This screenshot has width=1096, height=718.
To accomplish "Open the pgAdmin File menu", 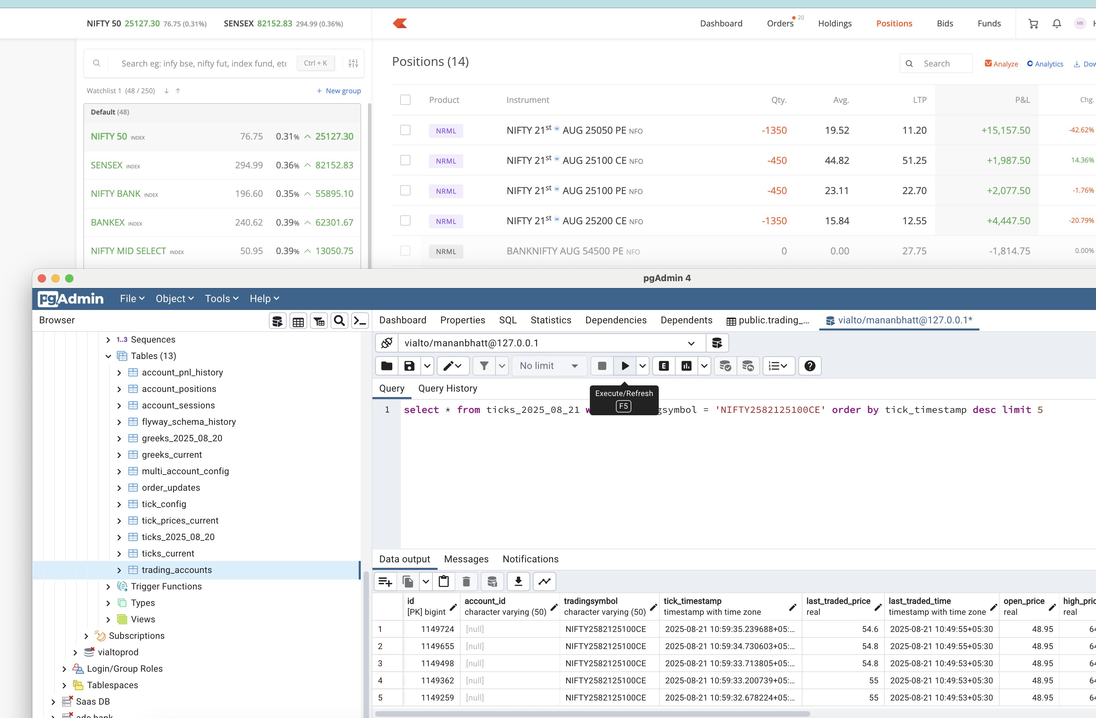I will point(132,299).
